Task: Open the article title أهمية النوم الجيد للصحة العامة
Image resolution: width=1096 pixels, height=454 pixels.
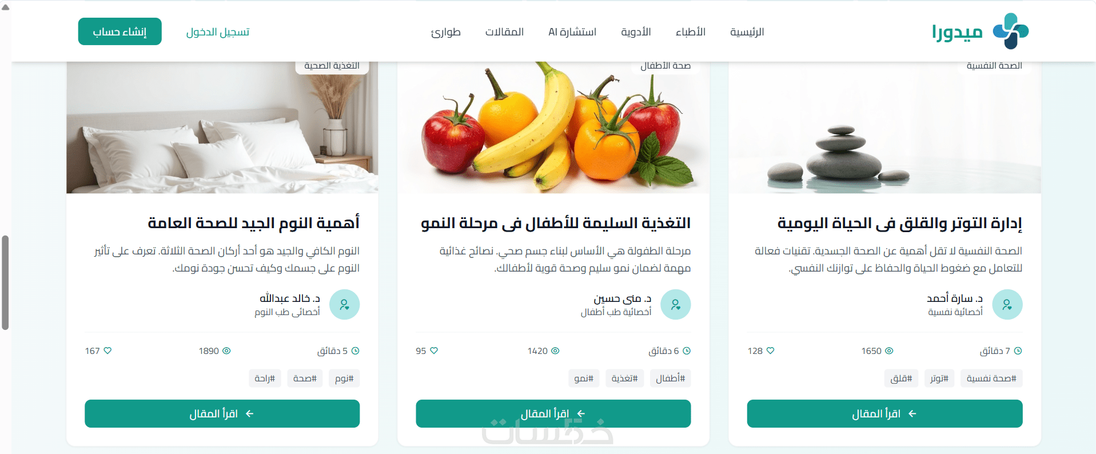Action: [253, 222]
